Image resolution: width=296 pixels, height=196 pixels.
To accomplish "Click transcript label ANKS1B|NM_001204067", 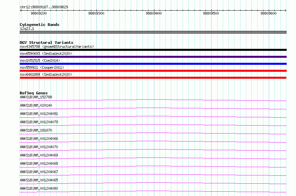I will (39, 172).
